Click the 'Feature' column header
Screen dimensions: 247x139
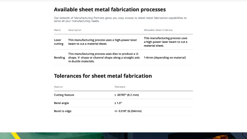[58, 87]
